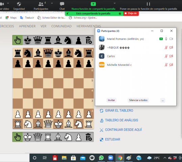
Task: Expand the Participantes options arrow
Action: click(x=52, y=3)
